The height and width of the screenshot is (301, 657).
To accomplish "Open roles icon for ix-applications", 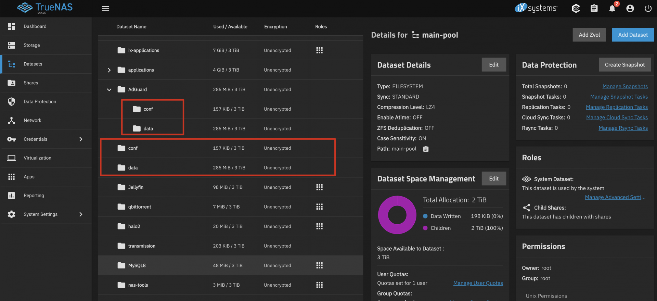I will coord(319,50).
